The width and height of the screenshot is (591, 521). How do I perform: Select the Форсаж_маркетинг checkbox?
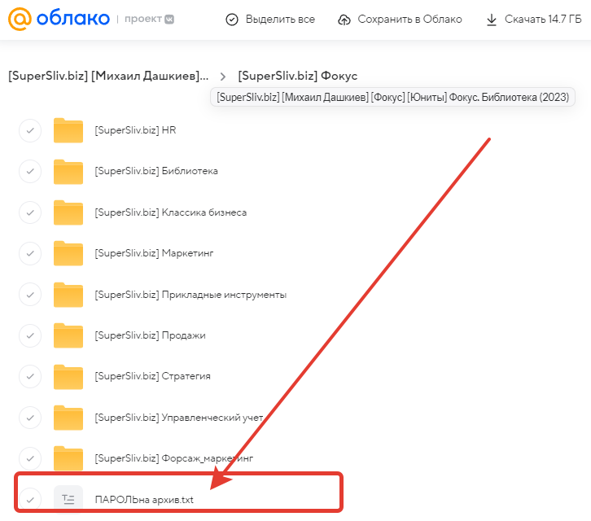[x=30, y=458]
